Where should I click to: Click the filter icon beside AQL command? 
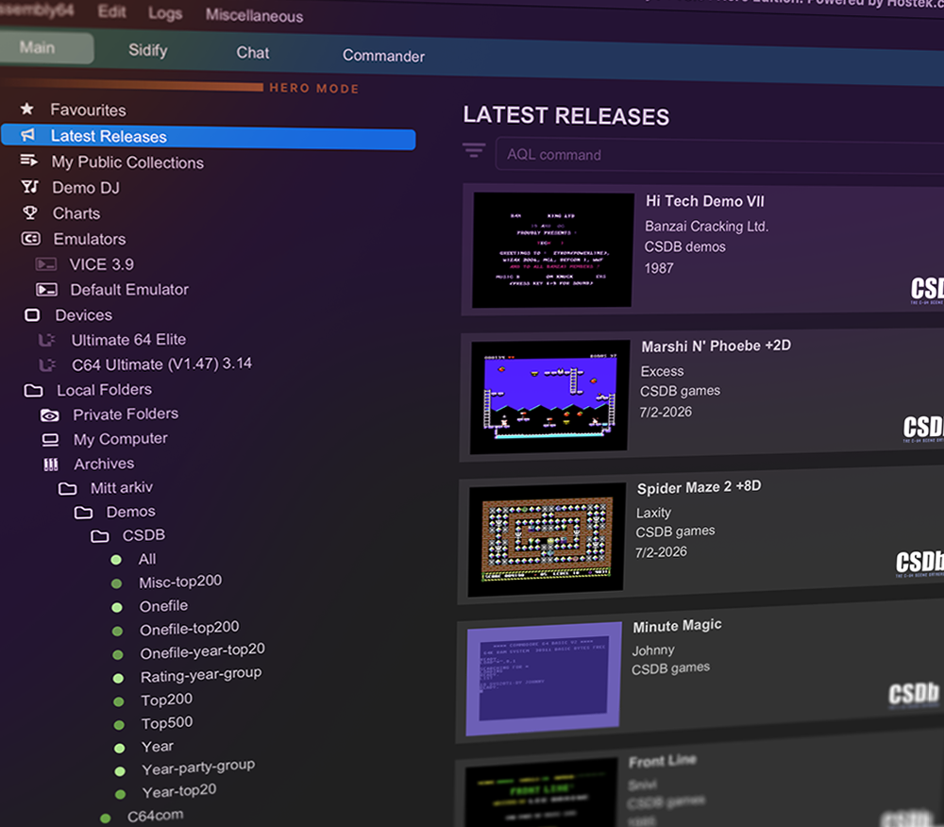click(474, 151)
